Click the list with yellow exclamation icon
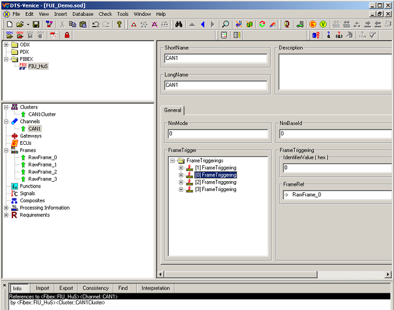 (x=237, y=35)
